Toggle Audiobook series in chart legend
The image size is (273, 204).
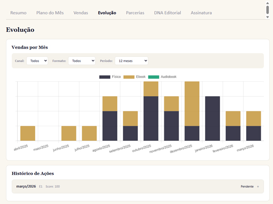[x=162, y=77]
